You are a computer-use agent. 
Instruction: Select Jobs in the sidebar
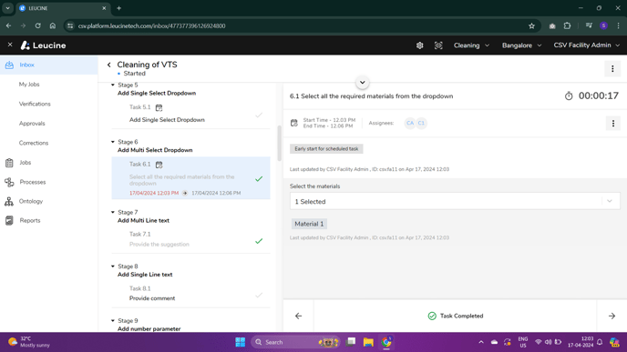click(26, 163)
